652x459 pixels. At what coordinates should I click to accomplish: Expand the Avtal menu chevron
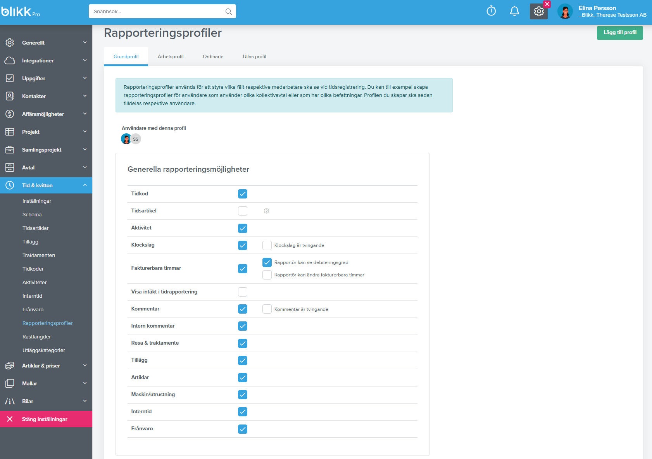[85, 167]
